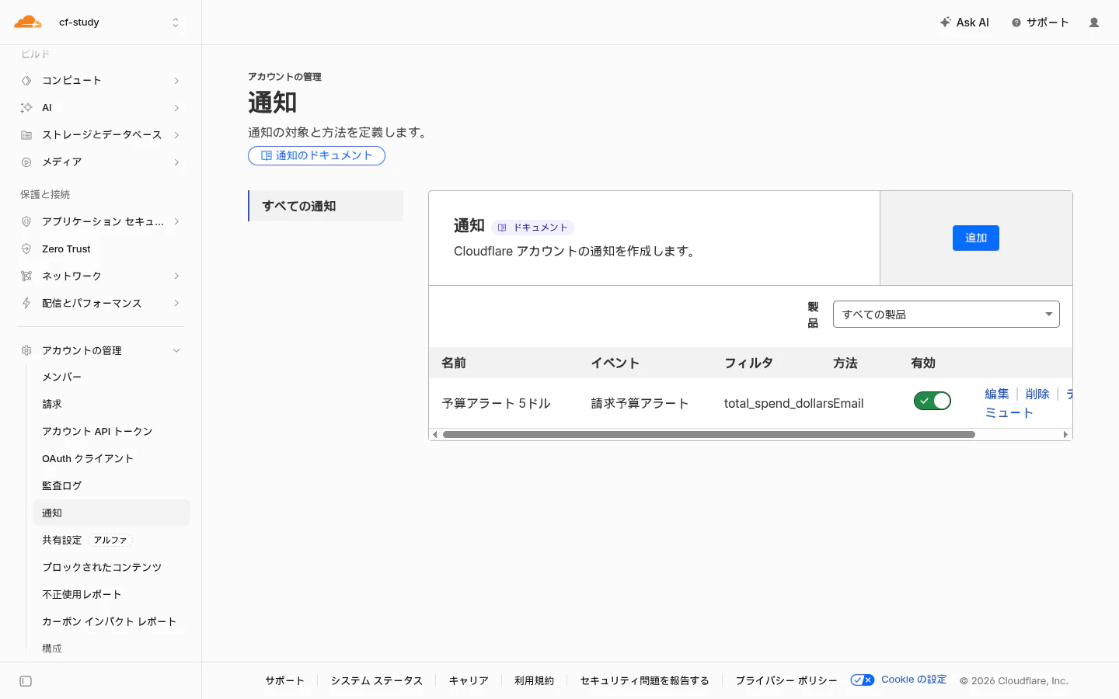The width and height of the screenshot is (1119, 699).
Task: Expand the メディア chevron
Action: 176,162
